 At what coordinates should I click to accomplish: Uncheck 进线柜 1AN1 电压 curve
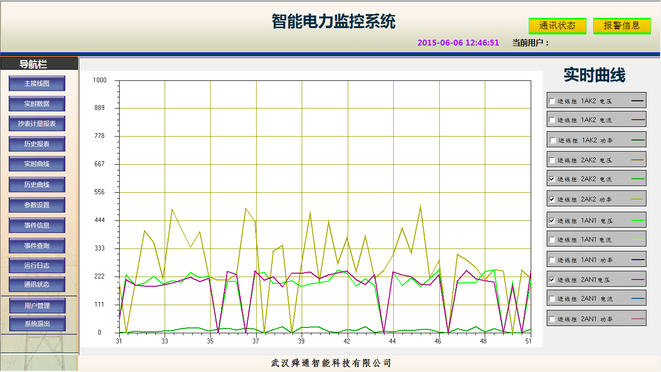click(552, 220)
